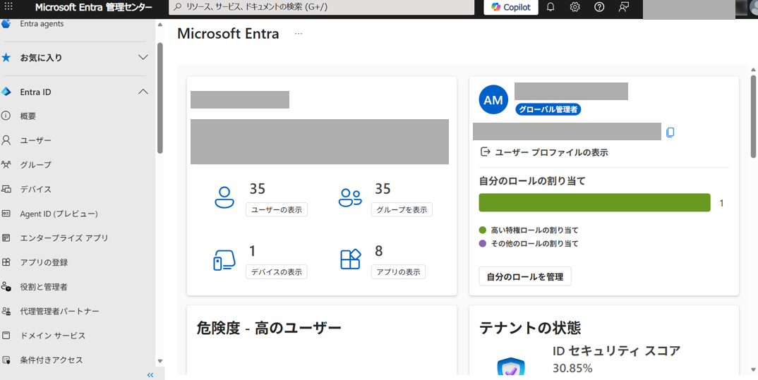Click the users count person icon
The height and width of the screenshot is (380, 758).
(224, 197)
